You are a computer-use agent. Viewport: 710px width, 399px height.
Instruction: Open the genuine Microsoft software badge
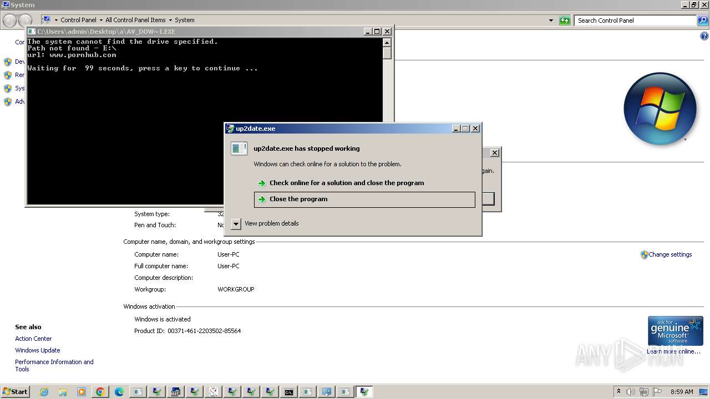pyautogui.click(x=675, y=331)
